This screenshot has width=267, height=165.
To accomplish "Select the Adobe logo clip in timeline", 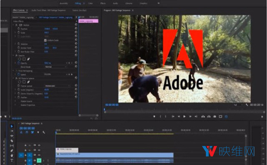I will click(67, 150).
